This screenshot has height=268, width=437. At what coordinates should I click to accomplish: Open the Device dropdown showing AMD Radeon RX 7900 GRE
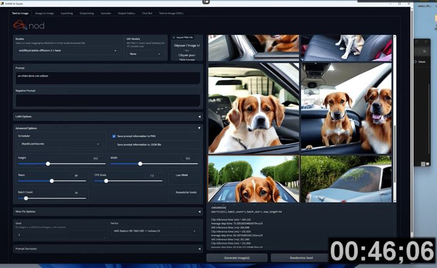[x=155, y=231]
